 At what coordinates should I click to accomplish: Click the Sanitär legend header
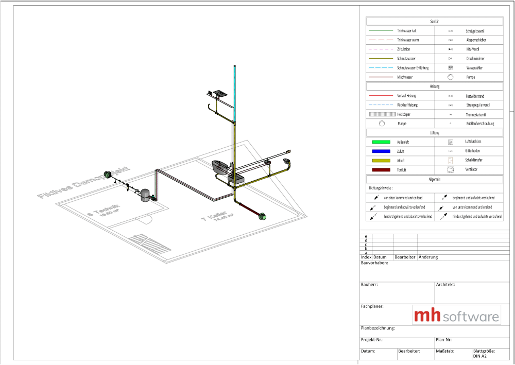pyautogui.click(x=434, y=22)
